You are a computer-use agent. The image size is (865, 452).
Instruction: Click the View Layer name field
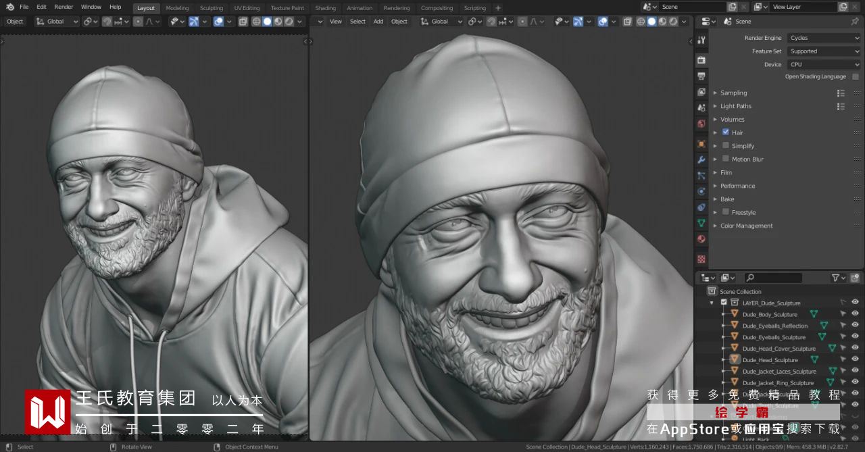[x=804, y=7]
